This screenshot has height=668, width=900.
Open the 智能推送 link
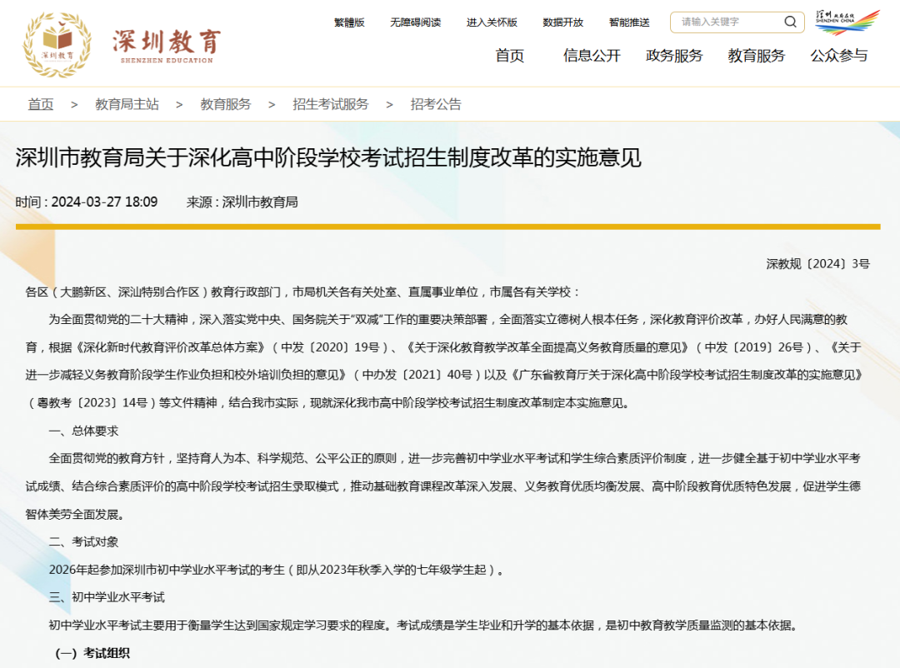629,22
